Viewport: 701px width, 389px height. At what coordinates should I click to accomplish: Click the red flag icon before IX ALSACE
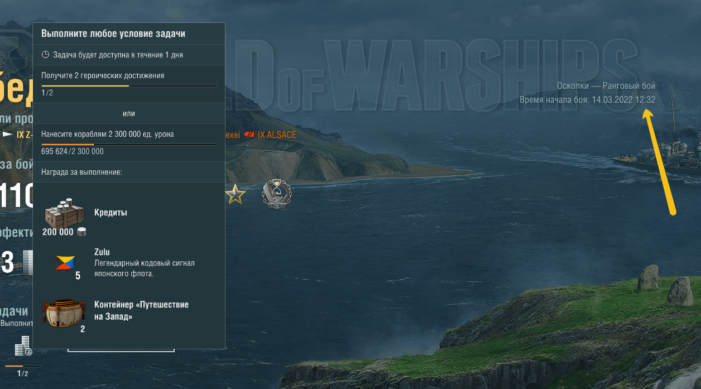point(249,135)
